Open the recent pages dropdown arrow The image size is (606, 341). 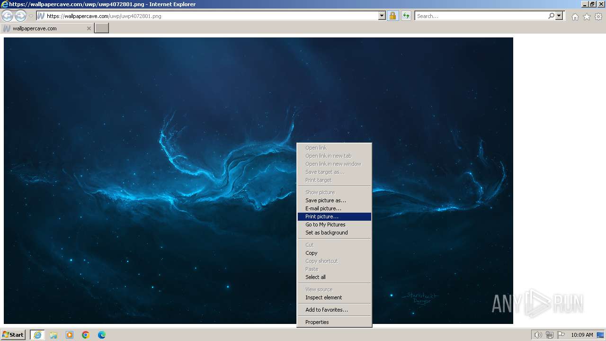click(x=31, y=16)
